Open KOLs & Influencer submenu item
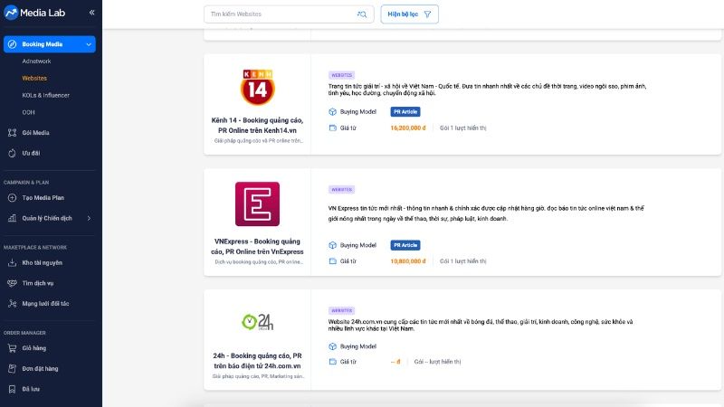This screenshot has width=724, height=407. tap(46, 95)
